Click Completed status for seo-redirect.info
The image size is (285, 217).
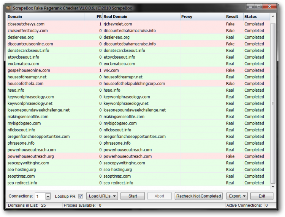pos(256,183)
